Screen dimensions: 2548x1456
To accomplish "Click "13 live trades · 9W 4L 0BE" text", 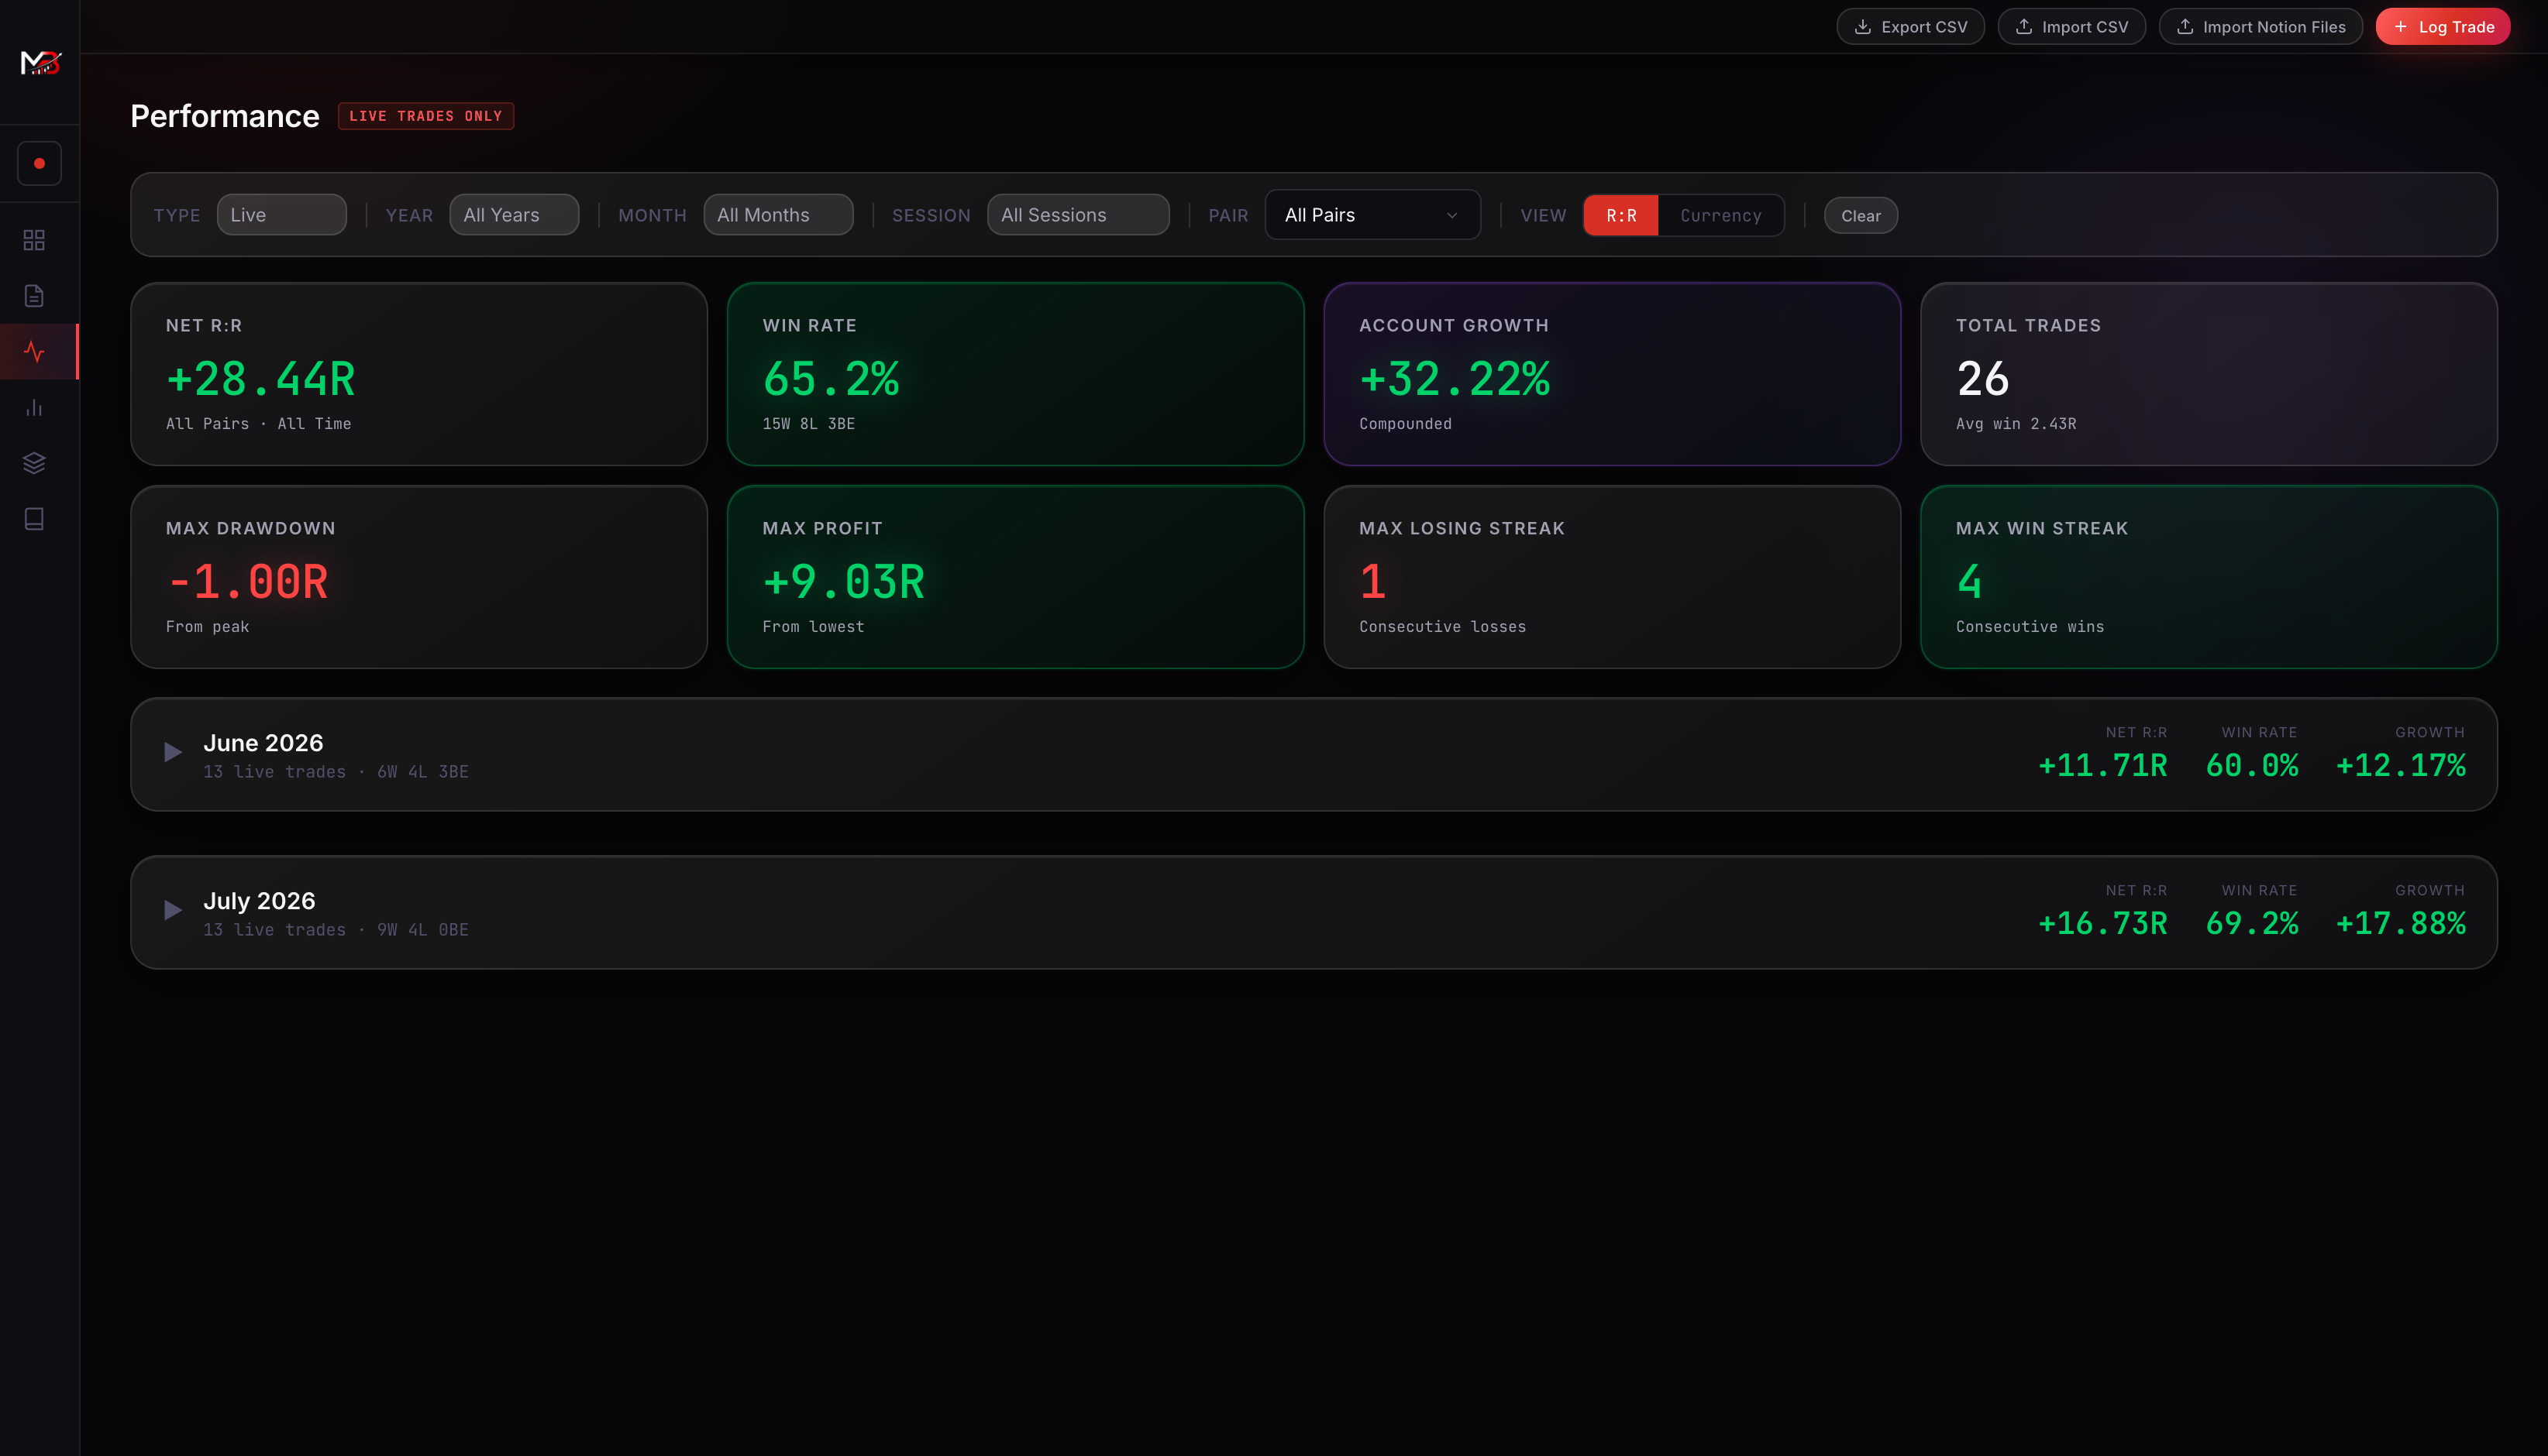I will pyautogui.click(x=336, y=930).
